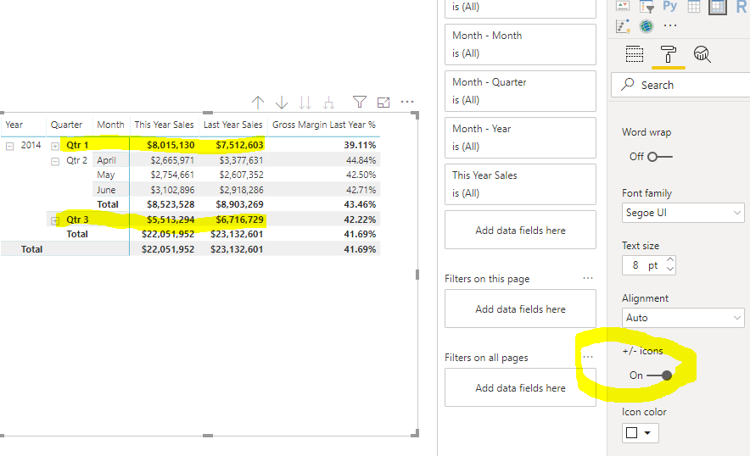The height and width of the screenshot is (456, 750).
Task: Open the visual's filter funnel icon
Action: [x=359, y=102]
